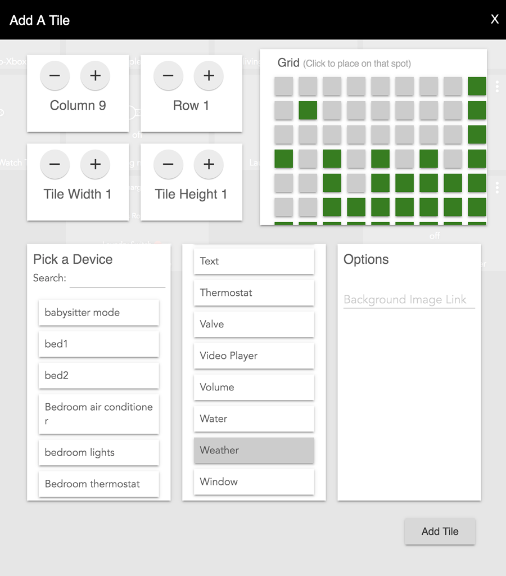Select the Bedroom air conditioner device

point(98,414)
